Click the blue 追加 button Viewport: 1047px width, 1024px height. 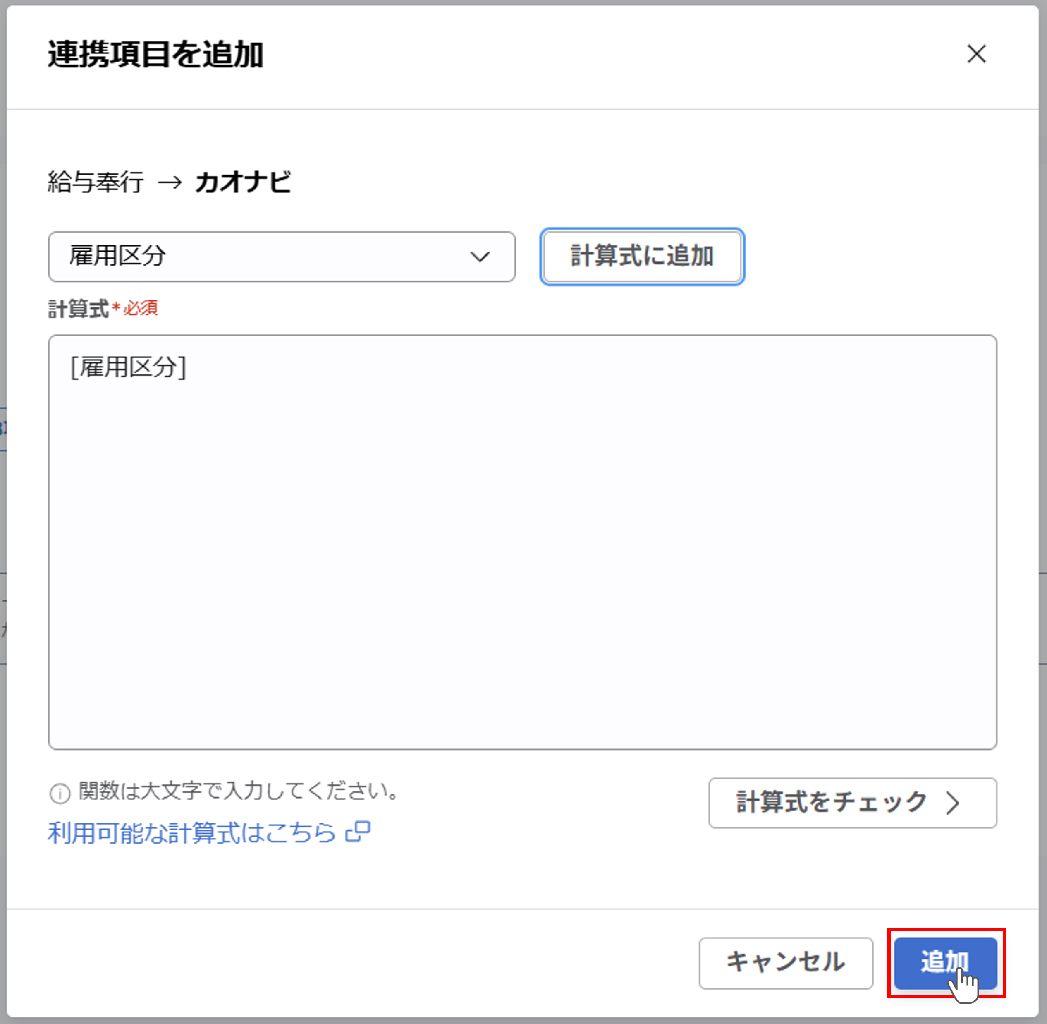click(x=945, y=963)
